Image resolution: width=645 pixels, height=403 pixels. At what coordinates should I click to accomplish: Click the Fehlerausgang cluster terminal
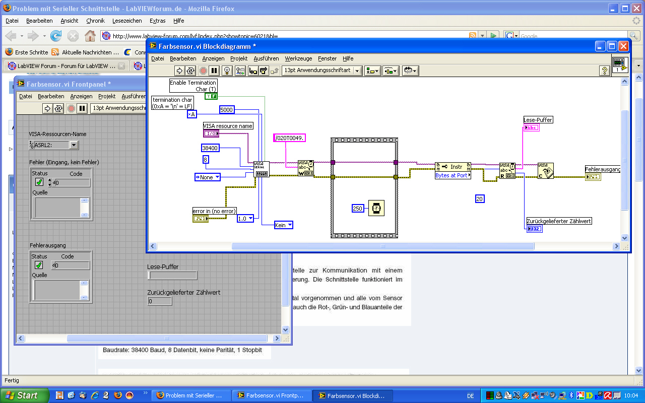click(x=593, y=177)
